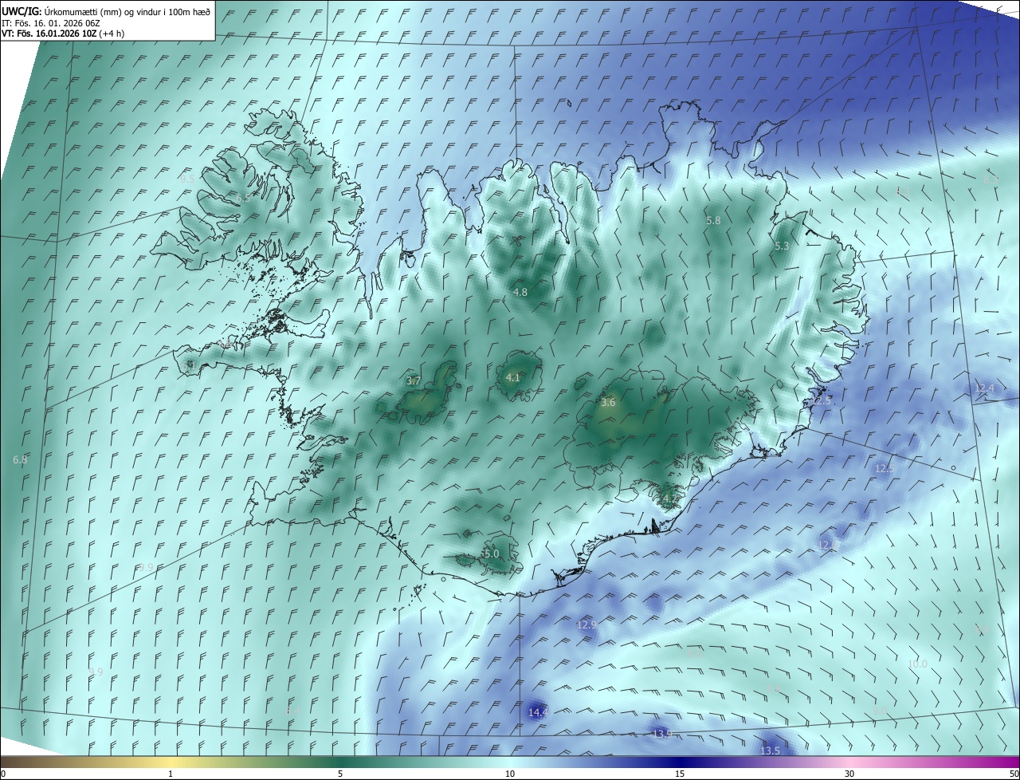Click the 10 tick label below the color scale

click(x=510, y=774)
